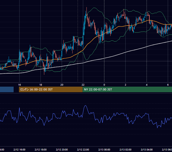Viewport: 172px width, 152px height.
Task: Click the 2/12 22:00 date label
Action: (x=83, y=149)
